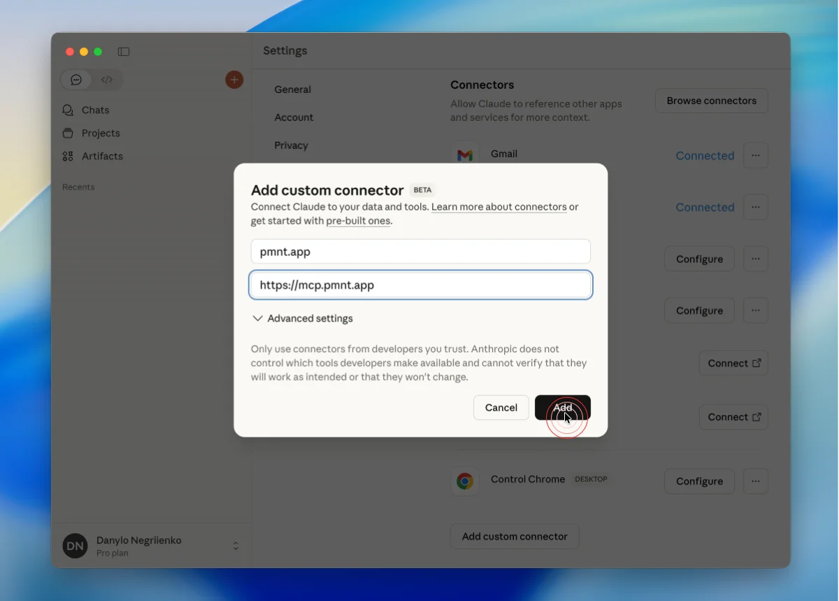Open Chats in the sidebar

(x=95, y=110)
